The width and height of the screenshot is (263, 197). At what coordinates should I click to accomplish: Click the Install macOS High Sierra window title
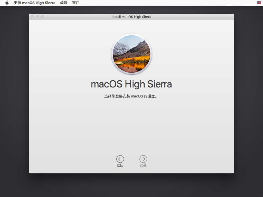tap(131, 17)
